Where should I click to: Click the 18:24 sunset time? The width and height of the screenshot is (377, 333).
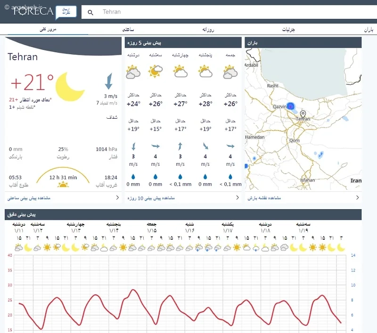tap(111, 178)
